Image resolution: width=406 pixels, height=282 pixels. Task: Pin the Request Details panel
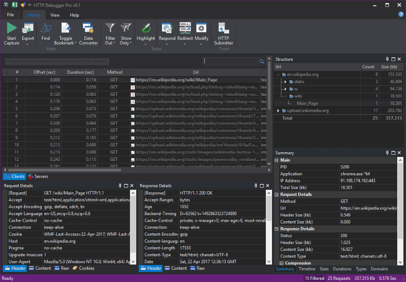point(120,185)
